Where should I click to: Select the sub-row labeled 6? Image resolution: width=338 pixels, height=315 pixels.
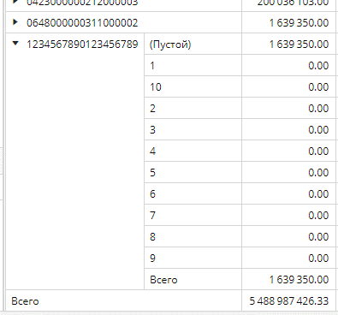click(193, 193)
